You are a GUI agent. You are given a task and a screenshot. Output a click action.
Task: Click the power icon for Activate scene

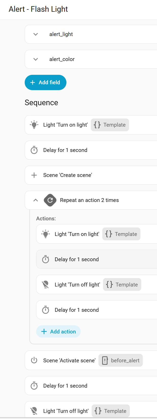[x=34, y=361]
